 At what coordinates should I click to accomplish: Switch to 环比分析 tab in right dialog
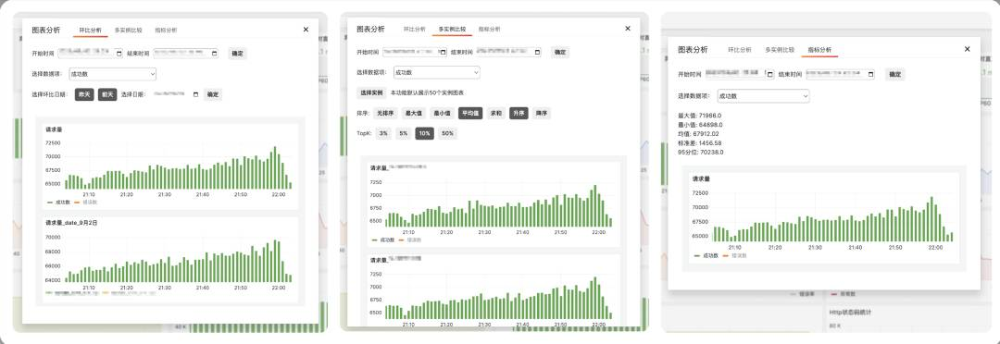(x=740, y=50)
